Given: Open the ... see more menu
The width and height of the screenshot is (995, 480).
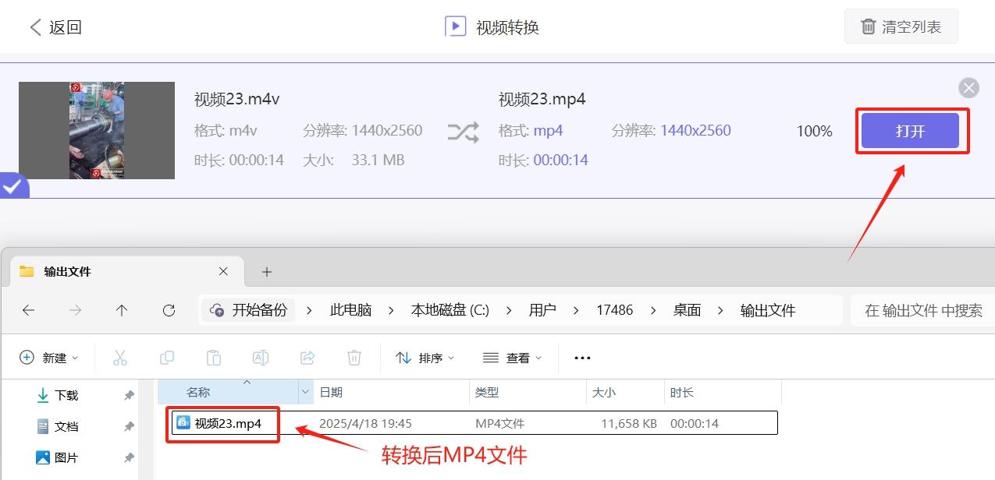Looking at the screenshot, I should (x=581, y=357).
